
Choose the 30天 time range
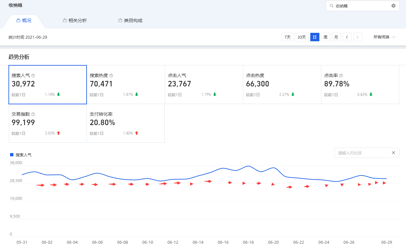point(301,37)
